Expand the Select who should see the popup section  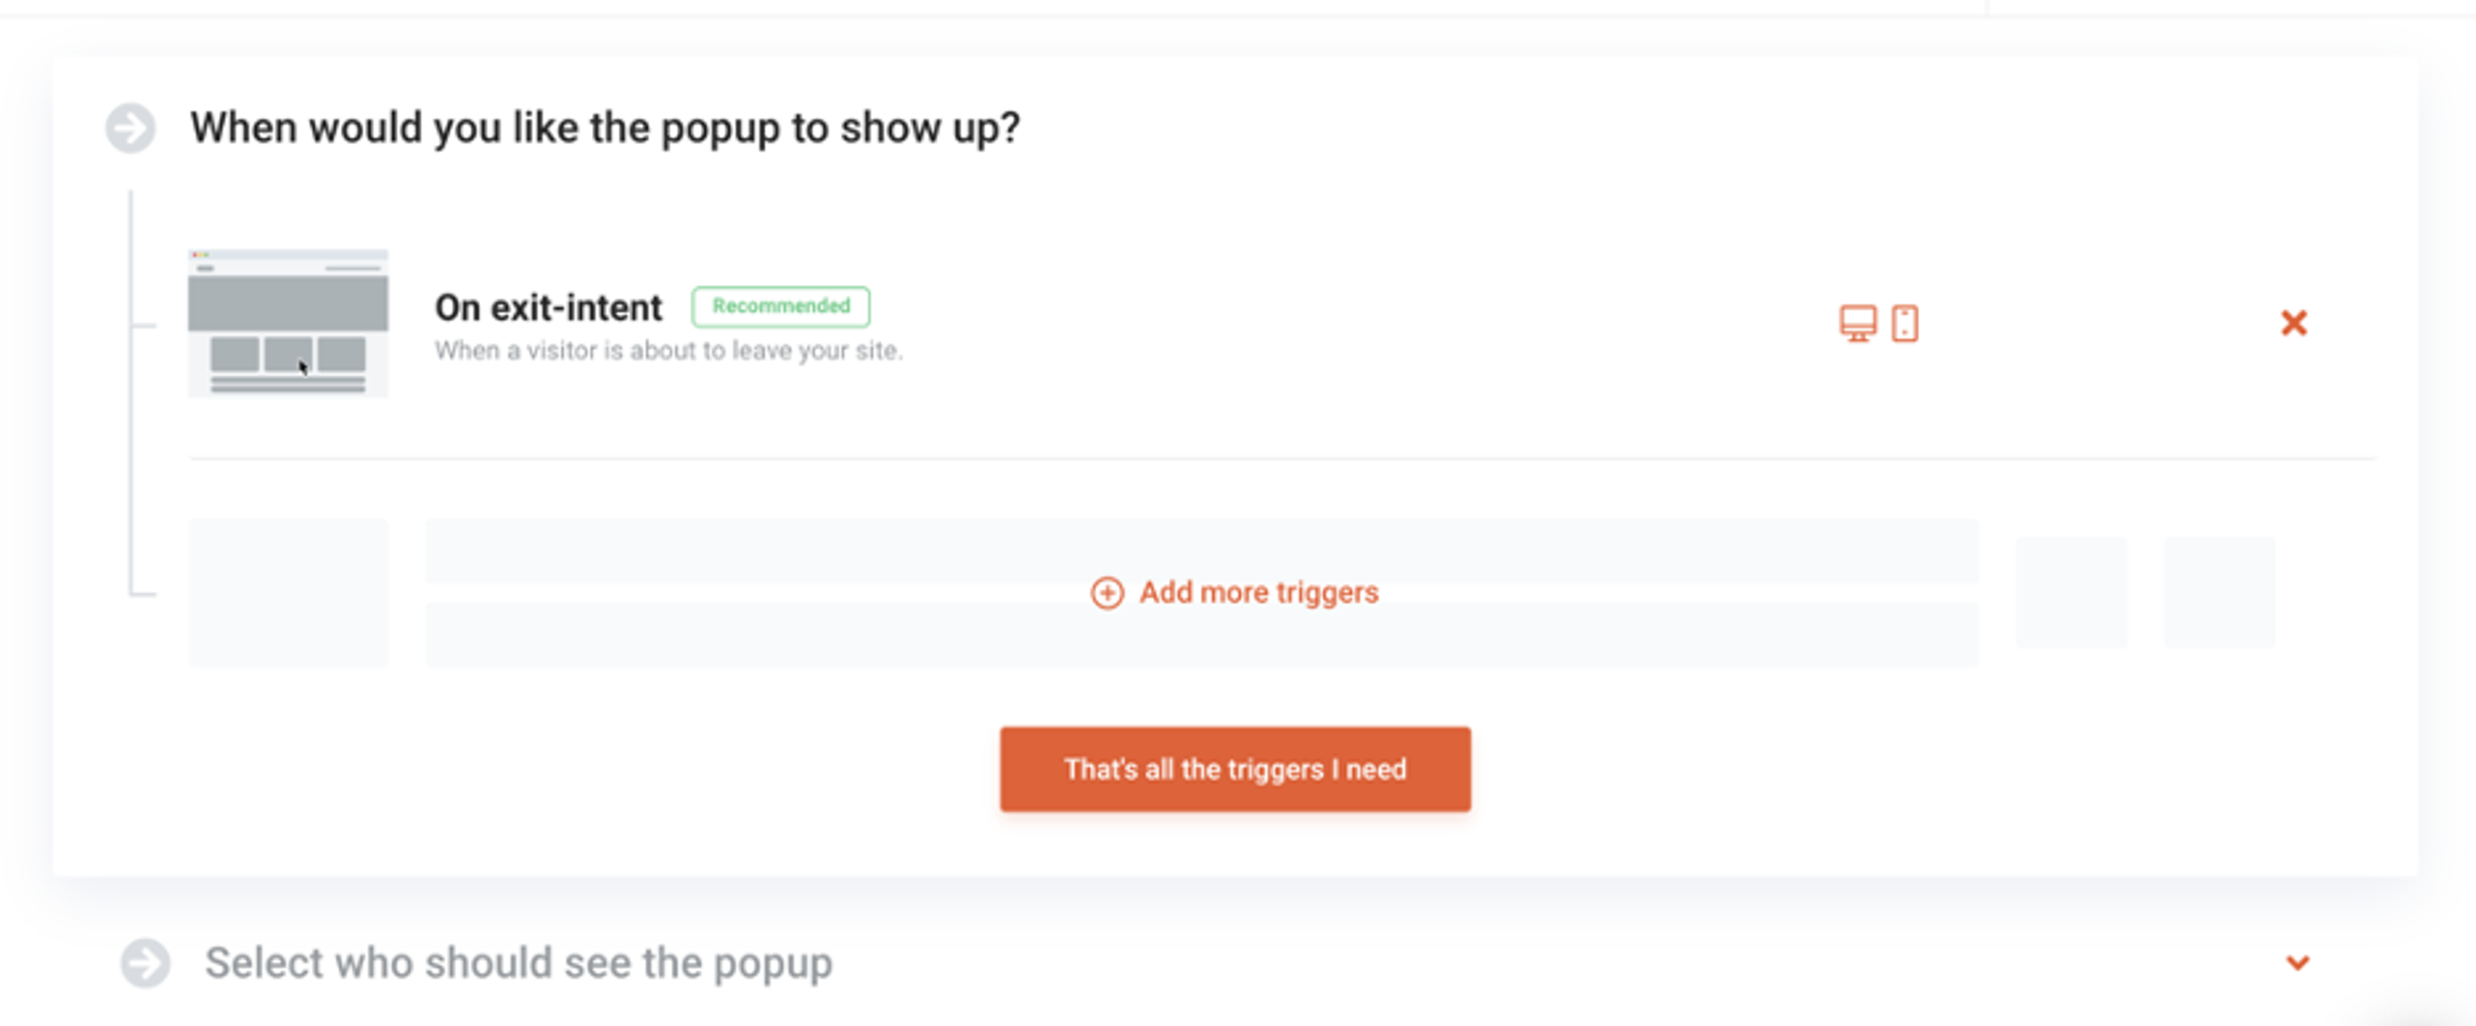coord(520,963)
